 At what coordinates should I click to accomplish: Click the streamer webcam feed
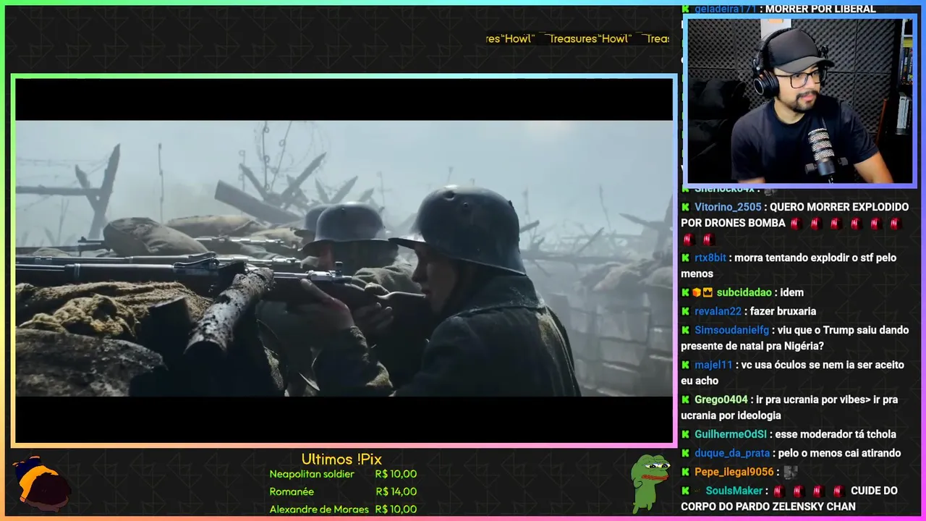(799, 101)
